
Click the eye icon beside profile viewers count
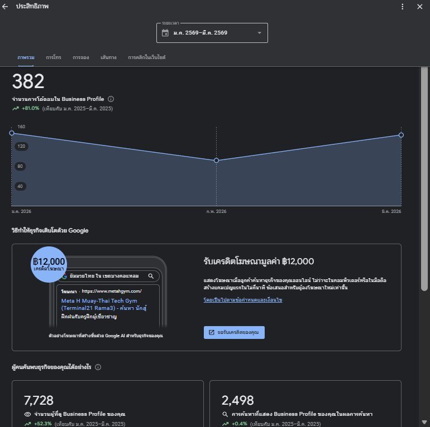click(27, 414)
